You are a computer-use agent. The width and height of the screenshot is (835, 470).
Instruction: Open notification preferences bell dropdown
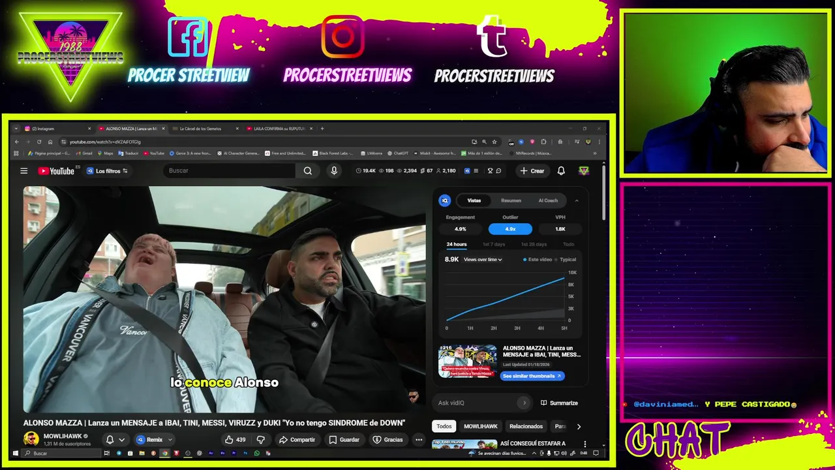point(115,440)
